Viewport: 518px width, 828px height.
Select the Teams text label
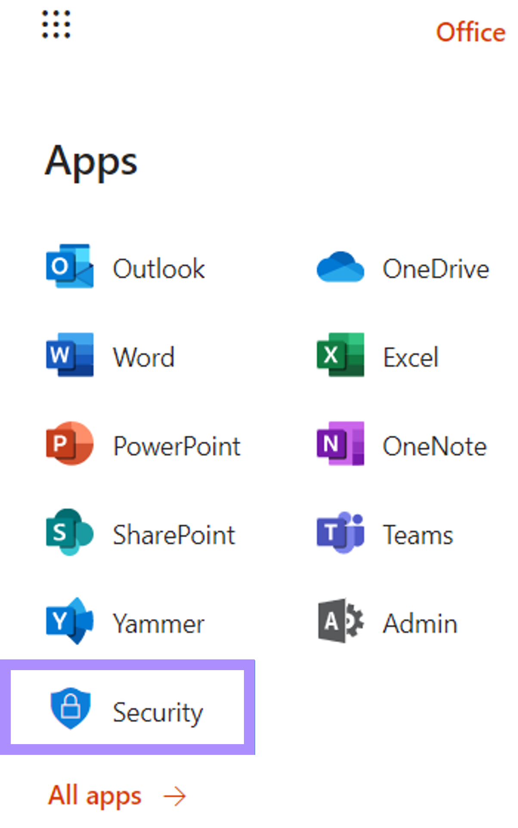pyautogui.click(x=418, y=535)
